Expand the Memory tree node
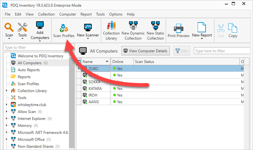Image resolution: width=253 pixels, height=150 pixels. pos(7,125)
